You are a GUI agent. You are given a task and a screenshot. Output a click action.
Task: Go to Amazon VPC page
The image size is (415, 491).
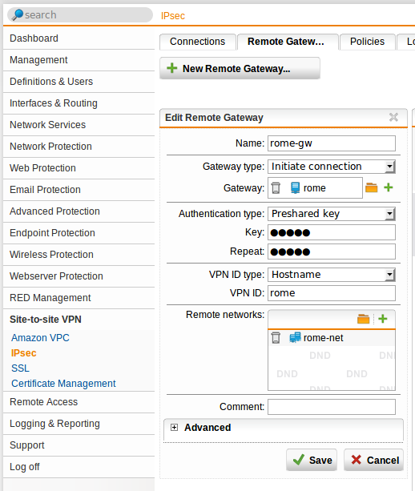40,337
